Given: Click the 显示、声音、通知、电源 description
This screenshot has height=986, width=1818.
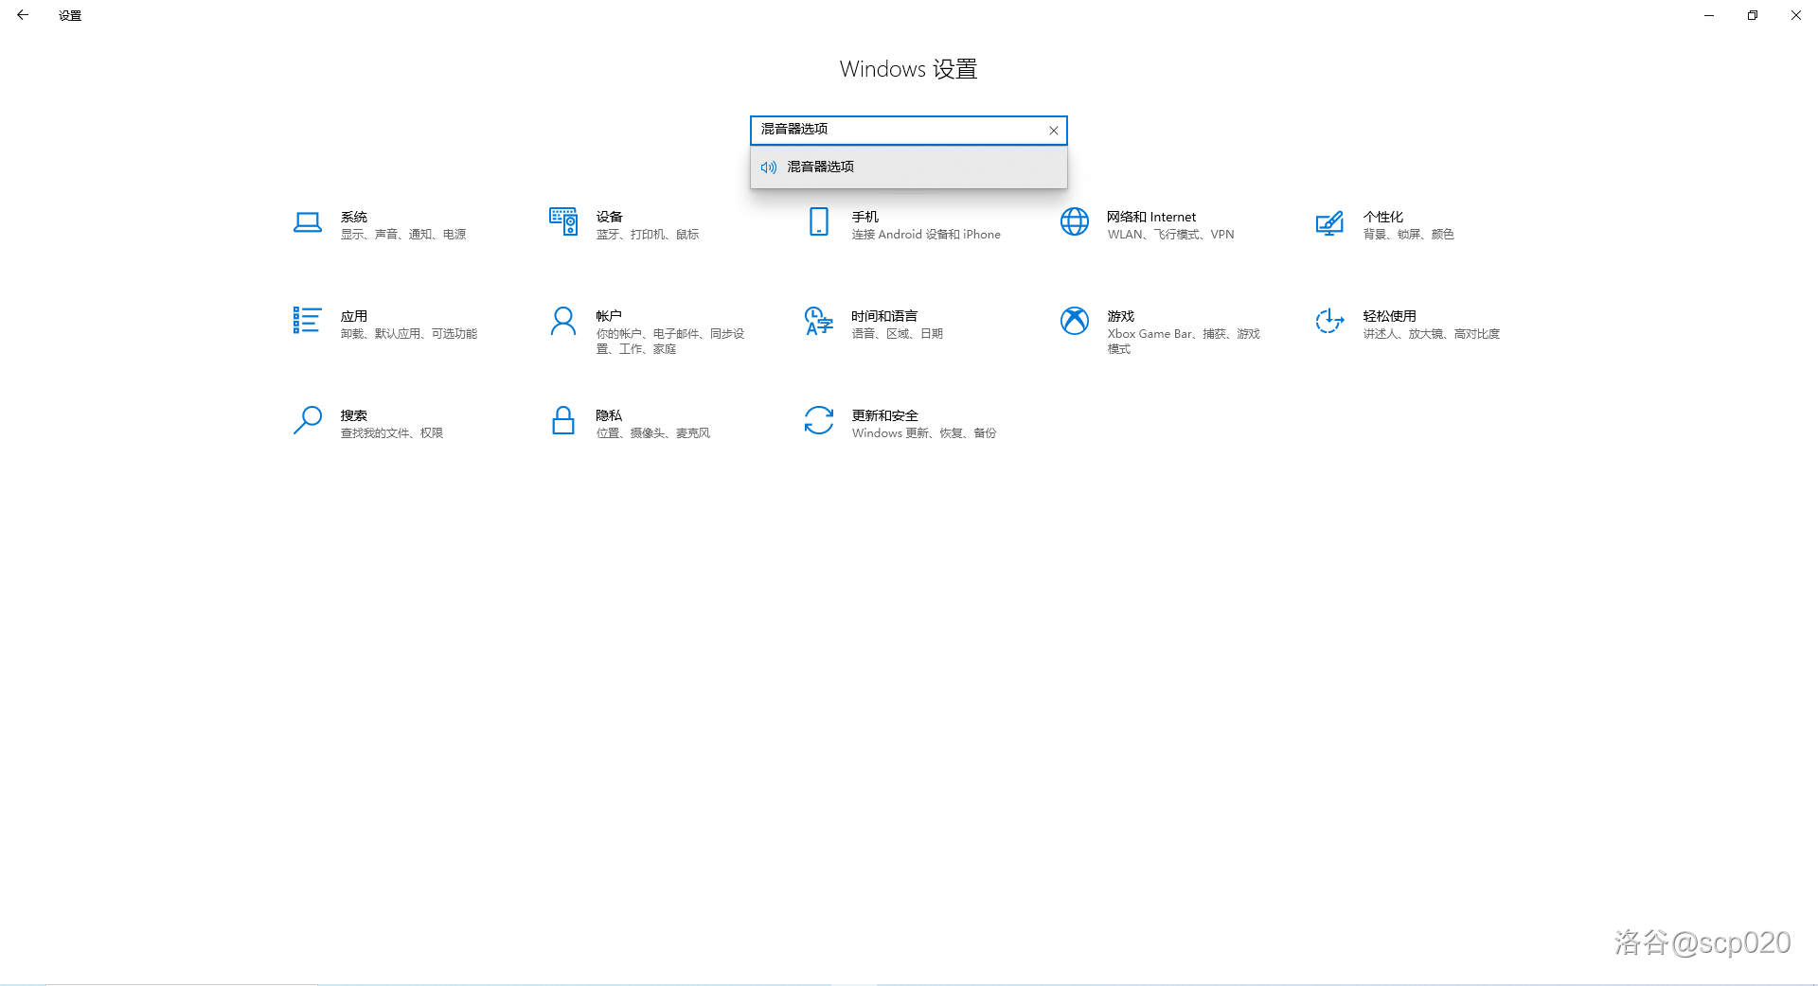Looking at the screenshot, I should tap(403, 235).
